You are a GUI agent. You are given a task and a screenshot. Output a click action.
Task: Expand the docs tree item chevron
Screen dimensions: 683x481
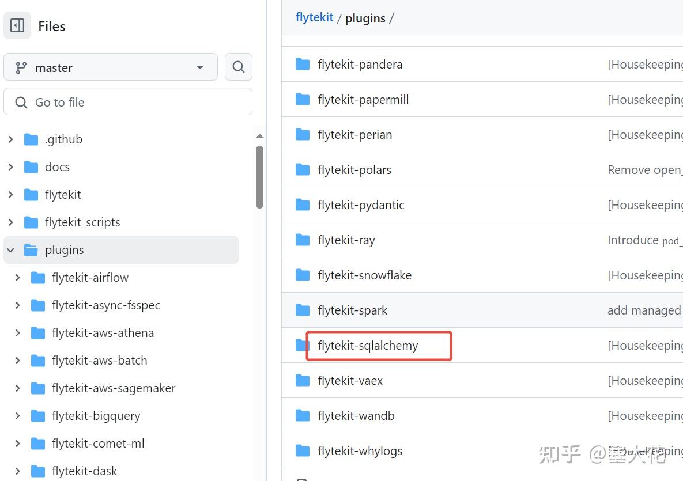point(10,166)
